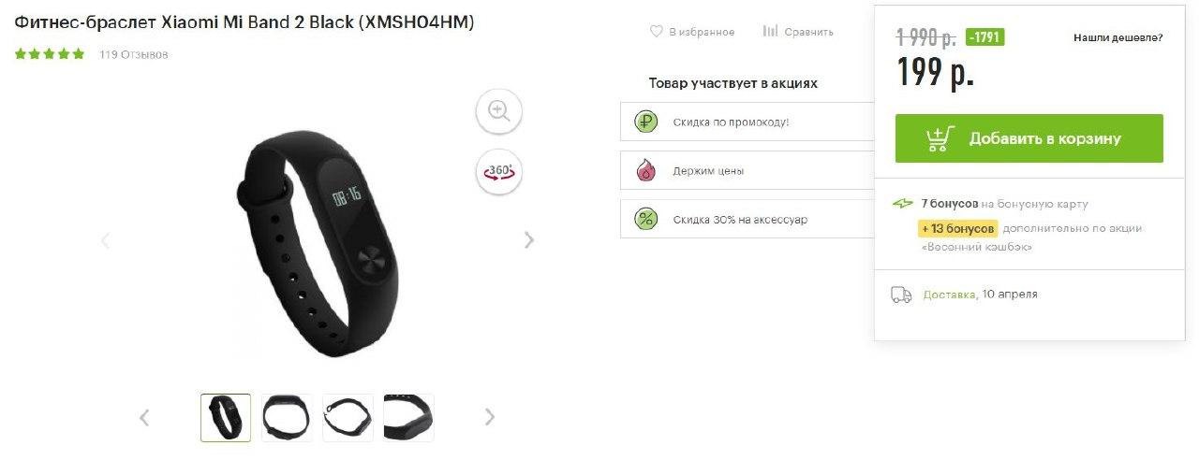This screenshot has width=1199, height=460.
Task: Click the heart icon for favorites
Action: pyautogui.click(x=657, y=32)
